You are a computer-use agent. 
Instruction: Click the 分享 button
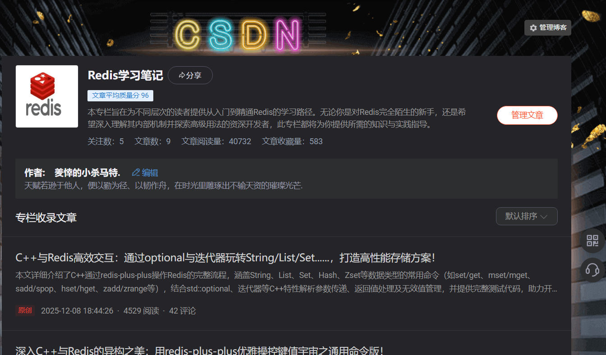tap(190, 75)
